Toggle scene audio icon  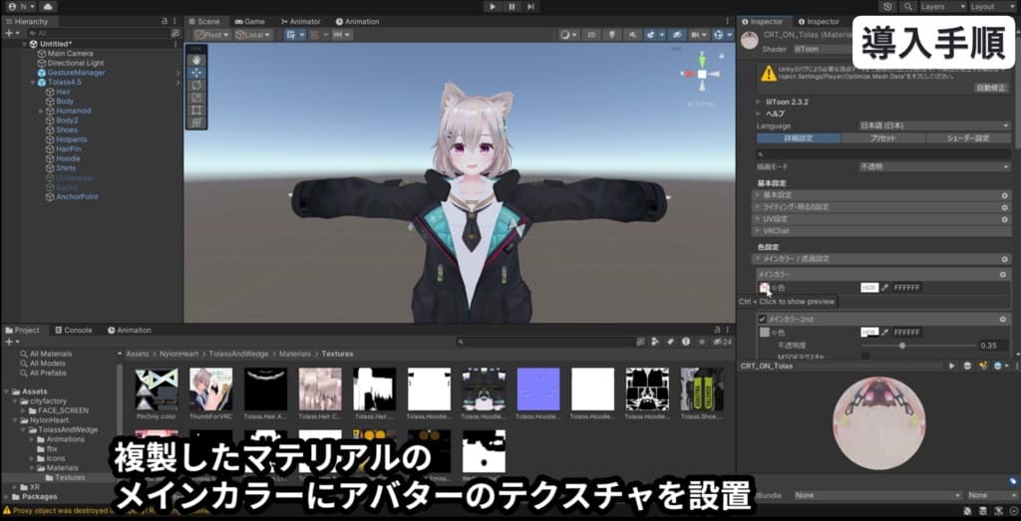(x=631, y=35)
